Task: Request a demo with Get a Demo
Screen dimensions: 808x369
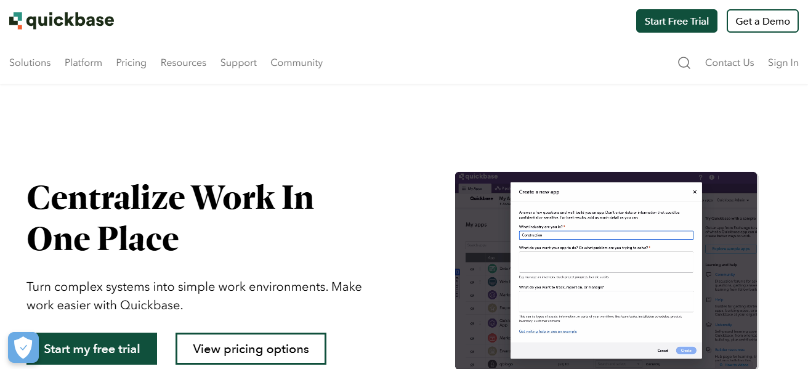Action: coord(762,21)
